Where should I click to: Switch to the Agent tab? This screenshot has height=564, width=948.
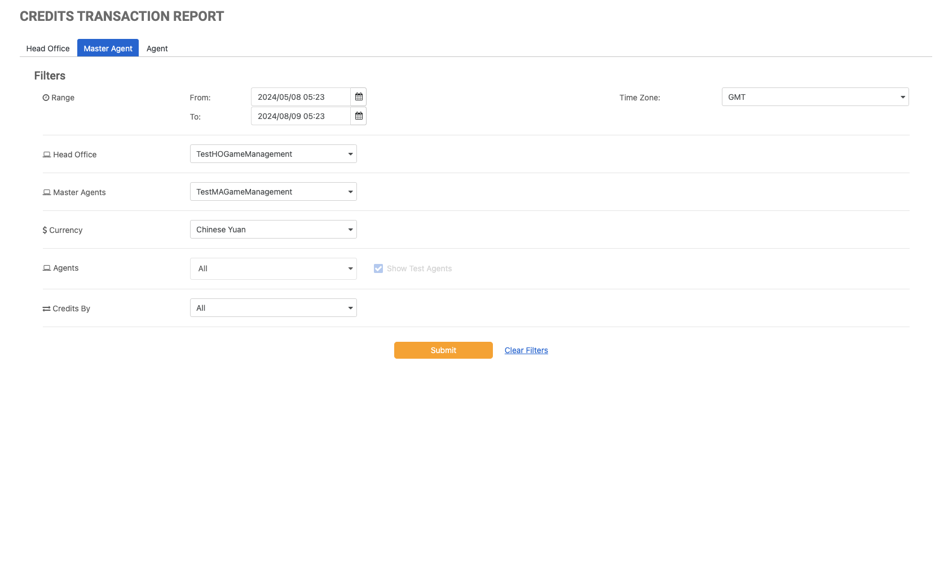157,49
